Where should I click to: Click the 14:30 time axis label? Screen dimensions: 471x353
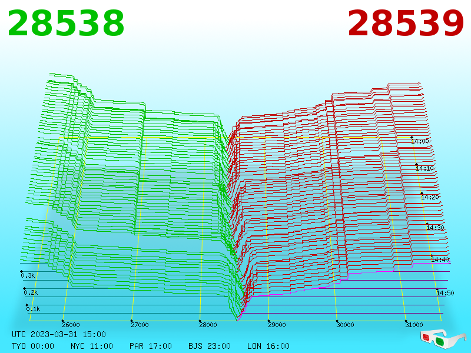(435, 228)
